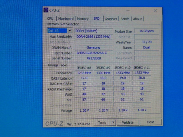Click the 1300 MHz frequency cell
Viewport: 183px width, 137px height.
tap(103, 73)
